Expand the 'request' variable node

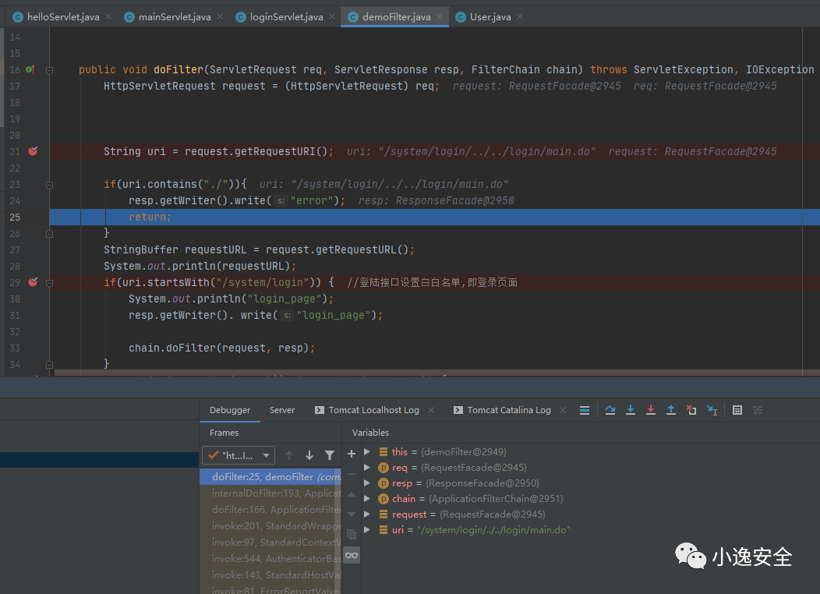click(367, 514)
